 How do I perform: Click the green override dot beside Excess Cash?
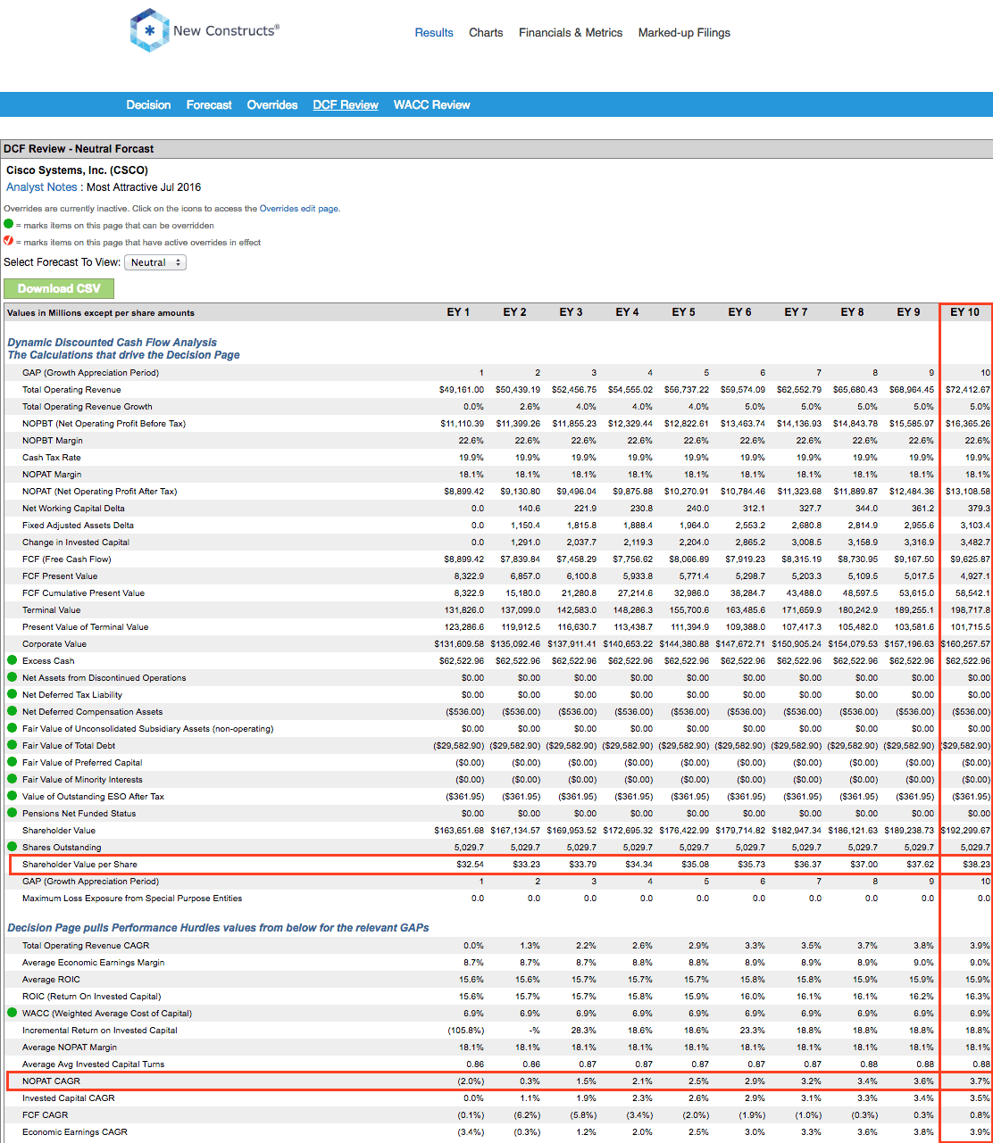click(12, 661)
